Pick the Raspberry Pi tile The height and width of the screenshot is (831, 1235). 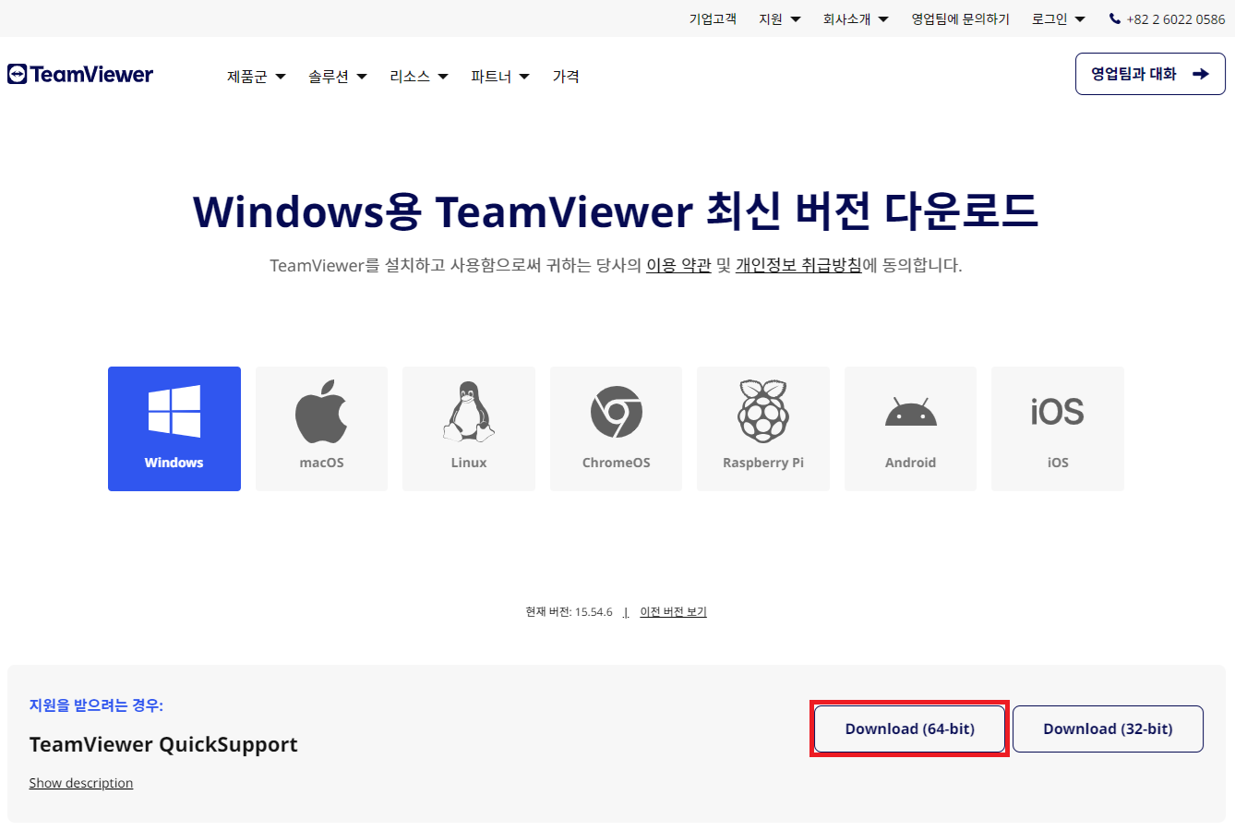pos(763,428)
